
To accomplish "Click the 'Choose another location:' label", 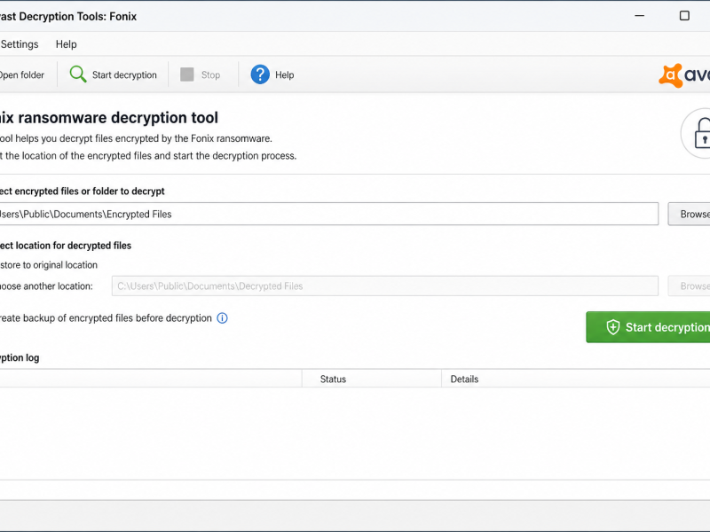I will (46, 286).
